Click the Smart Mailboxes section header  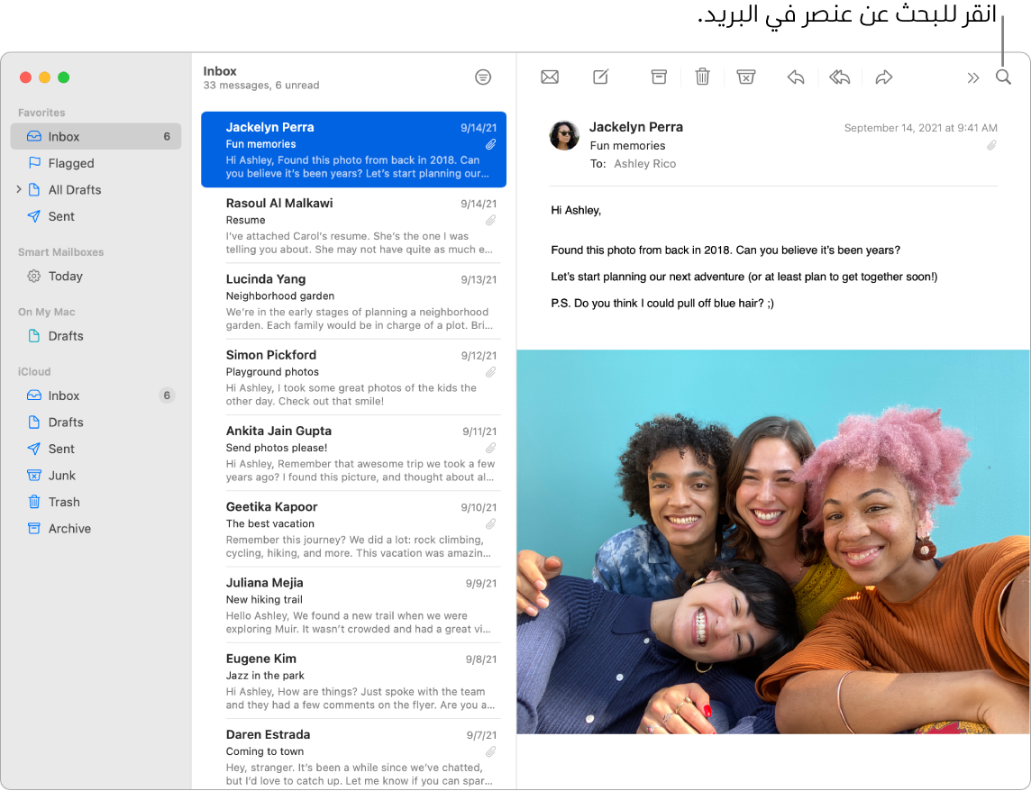(60, 252)
